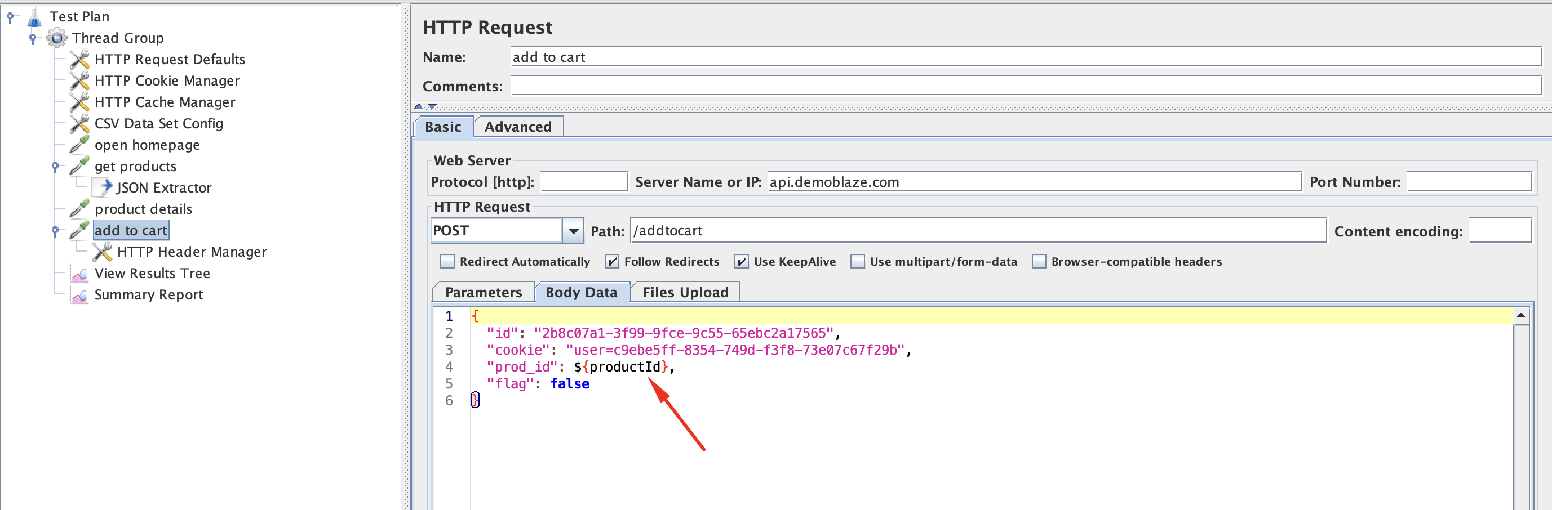Click the "cookie" line in body data

(699, 350)
